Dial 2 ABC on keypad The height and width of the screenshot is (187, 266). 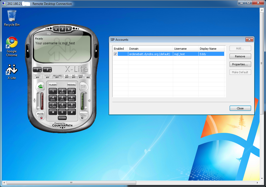point(62,91)
